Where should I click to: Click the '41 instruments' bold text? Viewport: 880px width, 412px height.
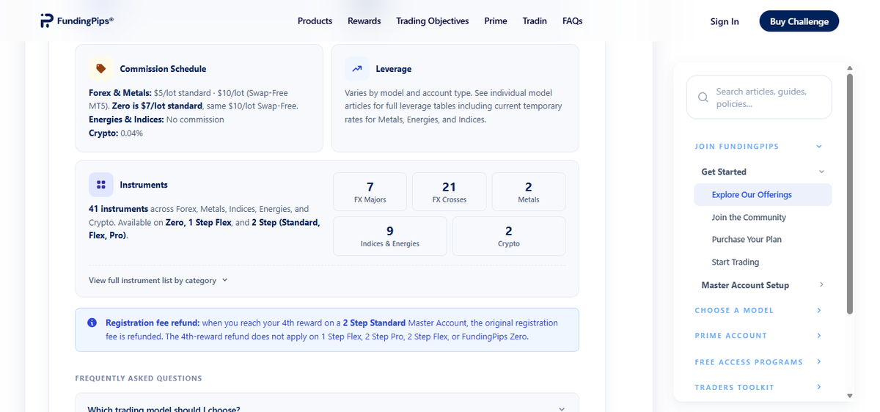click(118, 209)
